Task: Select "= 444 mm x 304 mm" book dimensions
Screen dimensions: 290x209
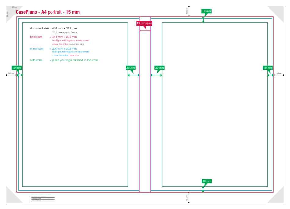Action: tap(63, 37)
